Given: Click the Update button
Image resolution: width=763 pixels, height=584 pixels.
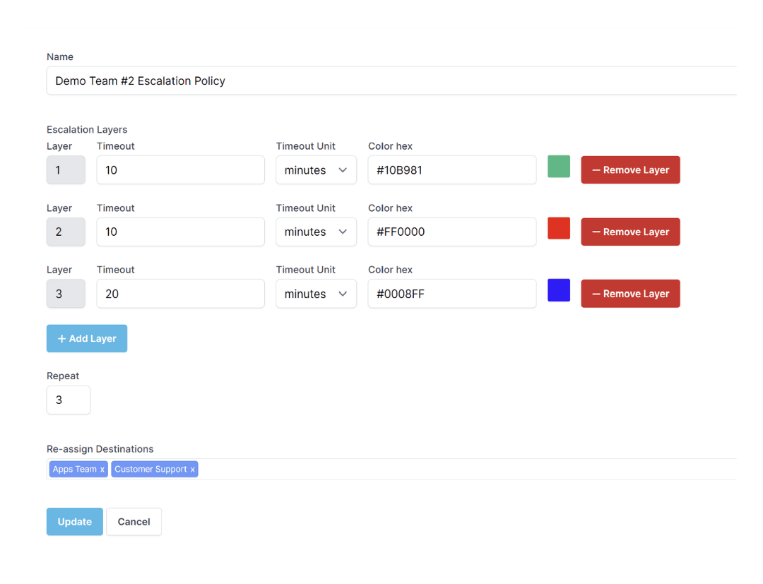Looking at the screenshot, I should click(x=74, y=521).
